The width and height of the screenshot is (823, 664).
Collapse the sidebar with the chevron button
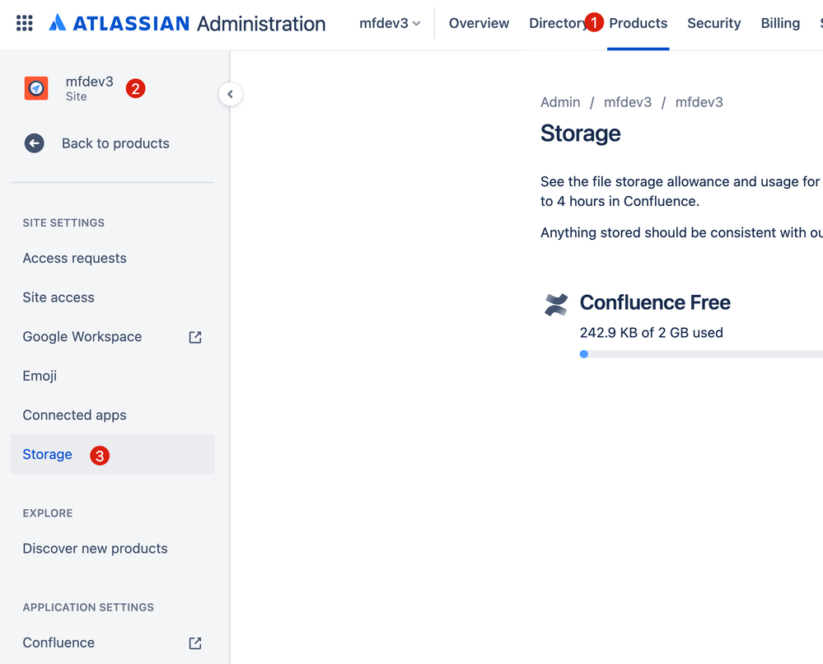(230, 94)
